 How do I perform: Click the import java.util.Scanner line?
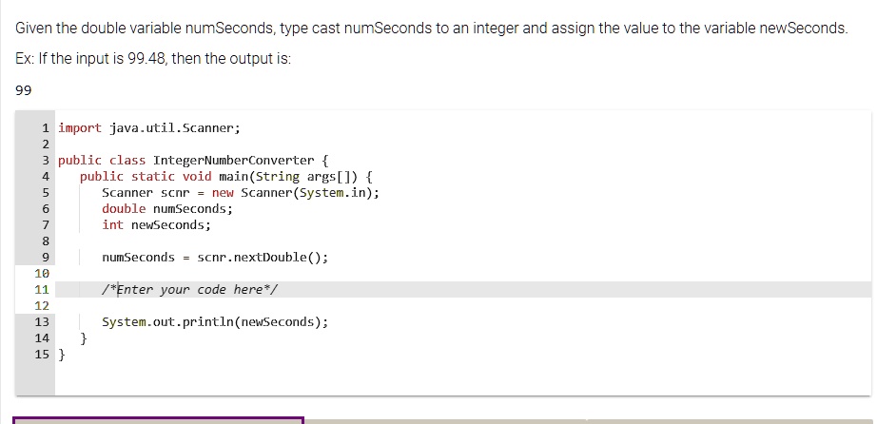149,128
